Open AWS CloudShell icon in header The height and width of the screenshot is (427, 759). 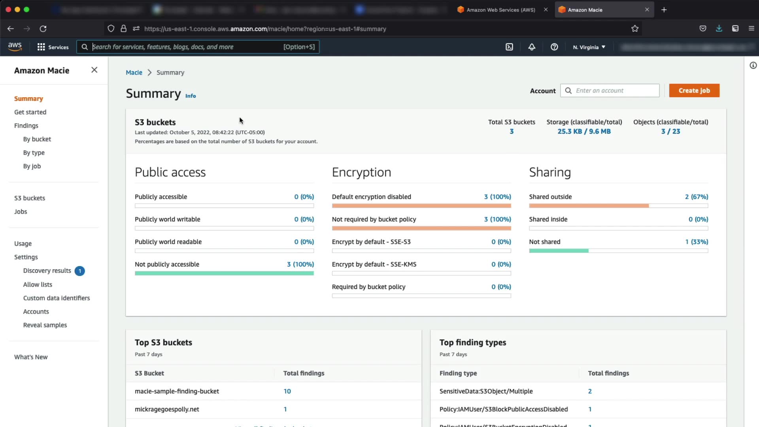509,47
